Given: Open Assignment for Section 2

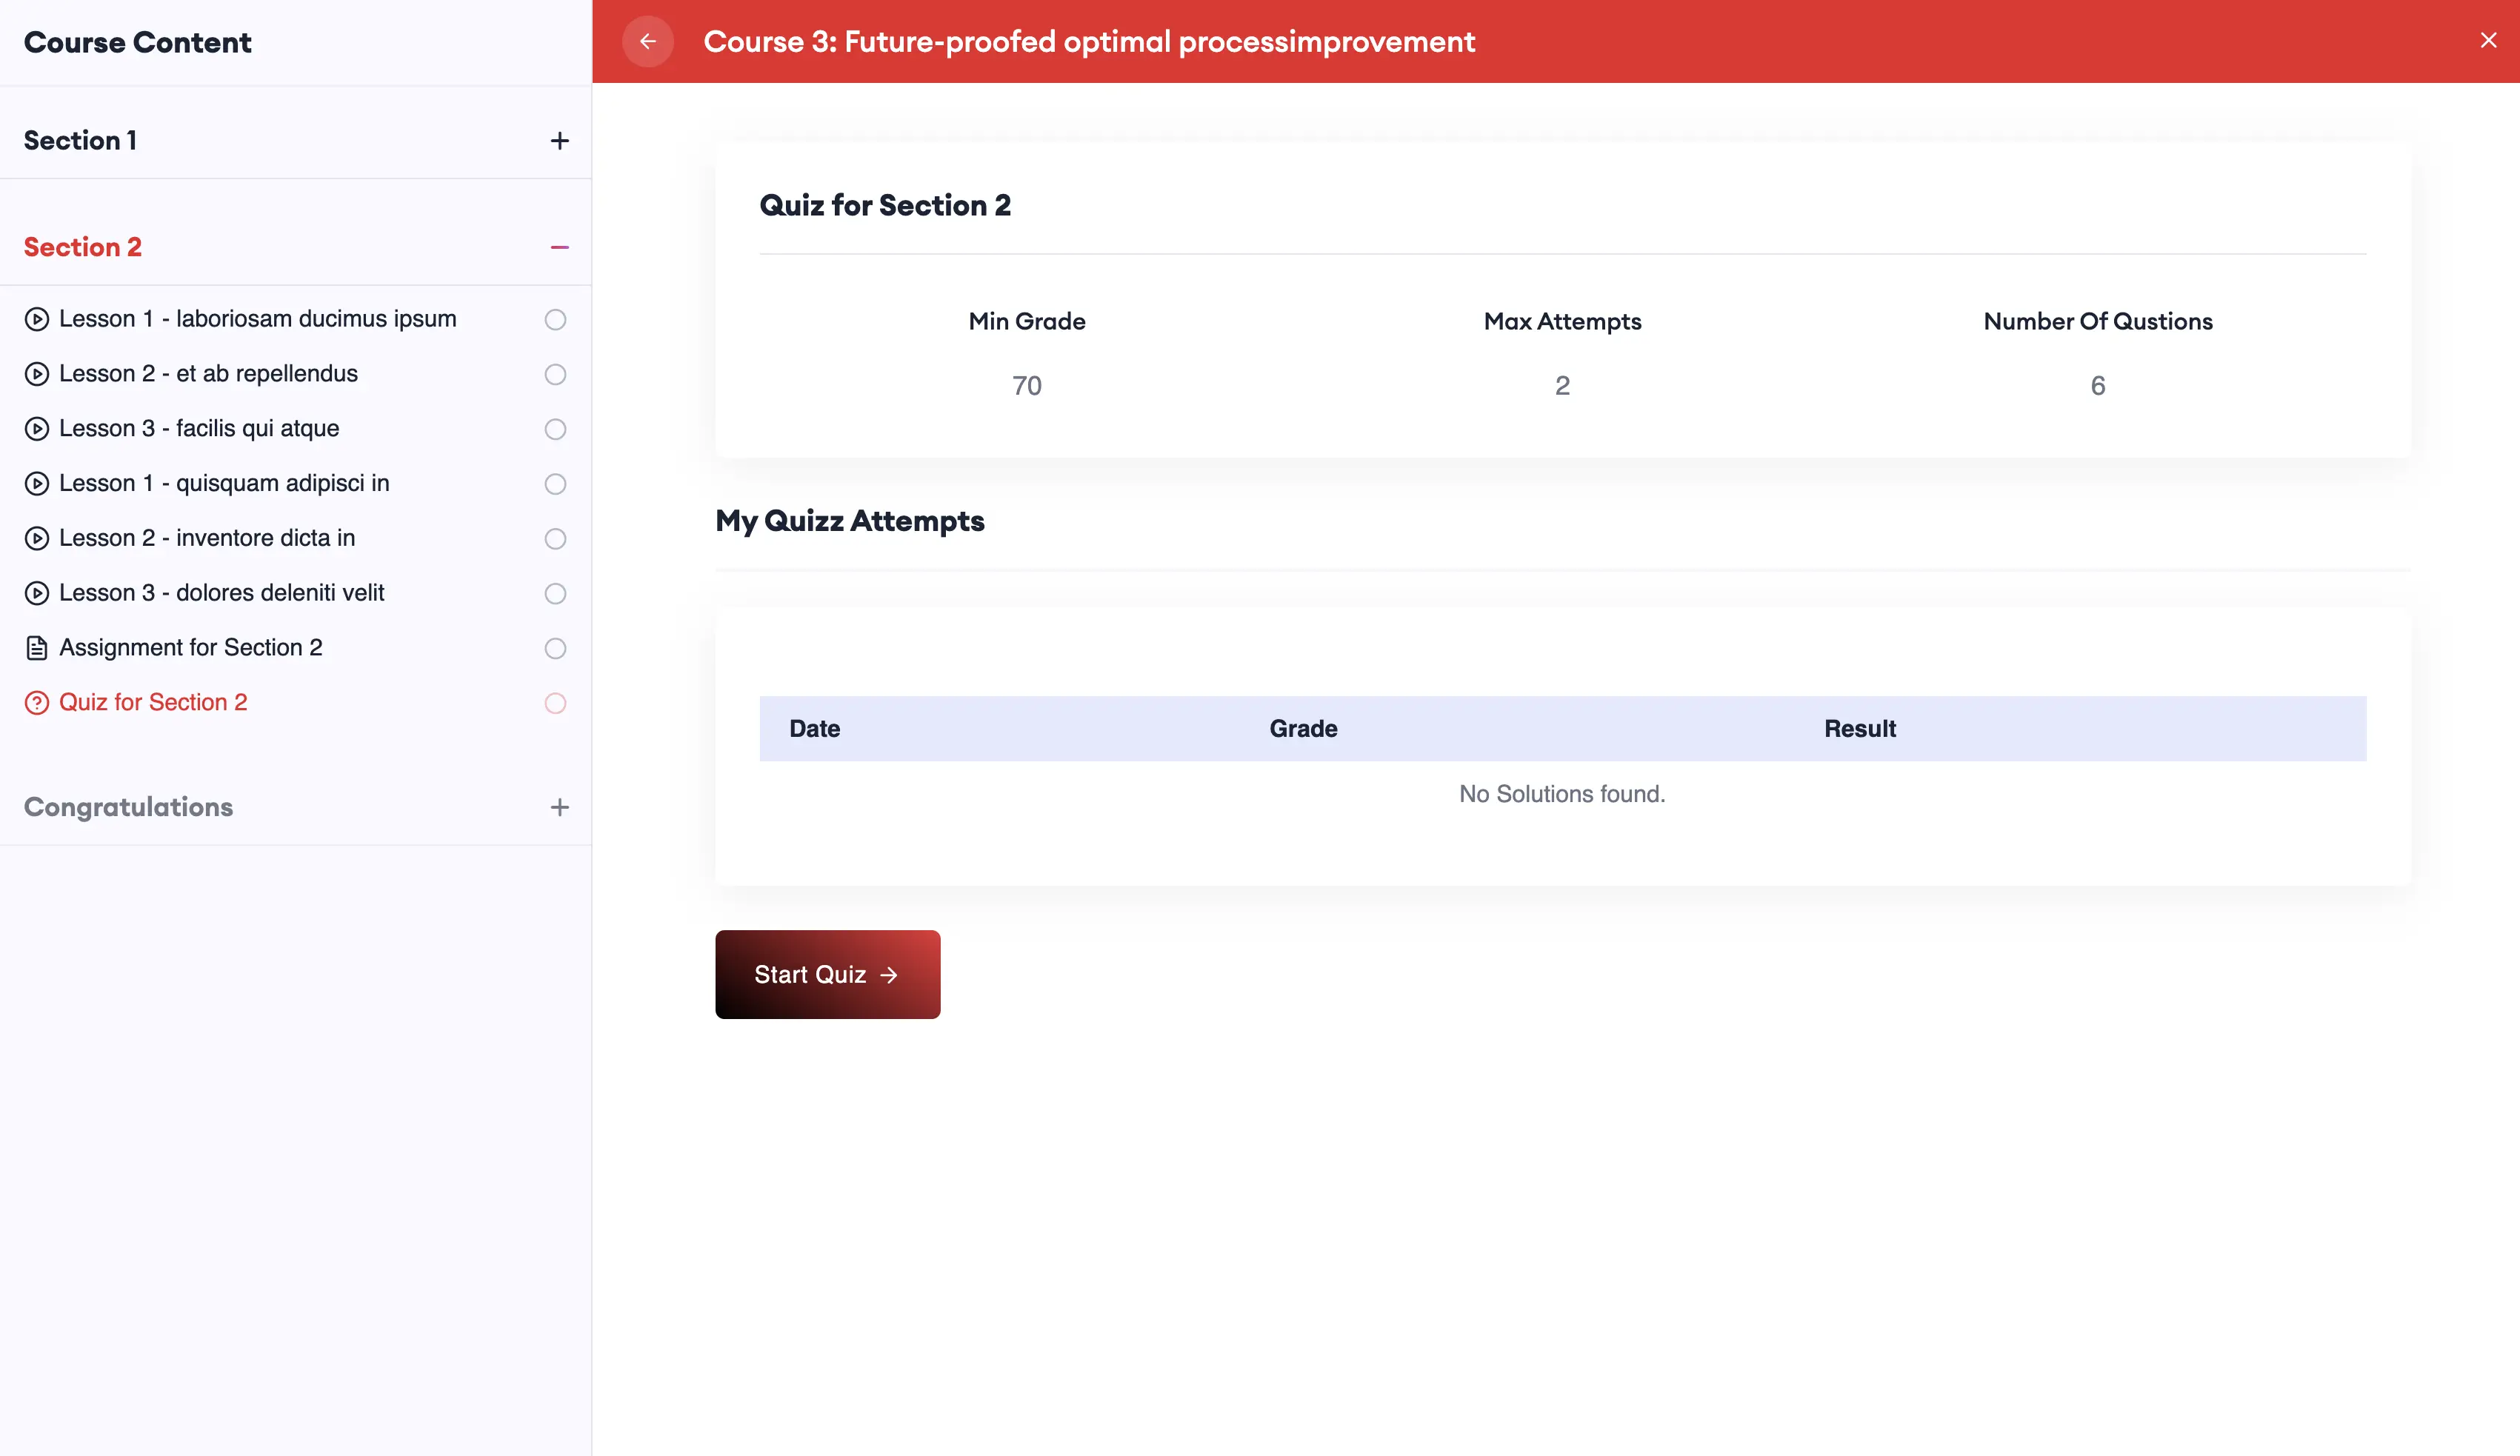Looking at the screenshot, I should click(x=191, y=648).
